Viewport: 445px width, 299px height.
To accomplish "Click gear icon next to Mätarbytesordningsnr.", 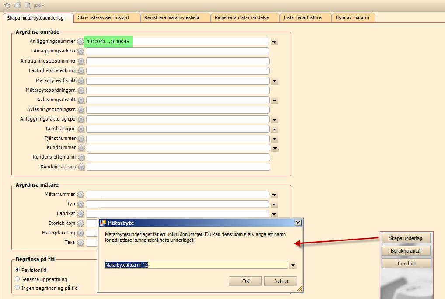I will pyautogui.click(x=81, y=90).
